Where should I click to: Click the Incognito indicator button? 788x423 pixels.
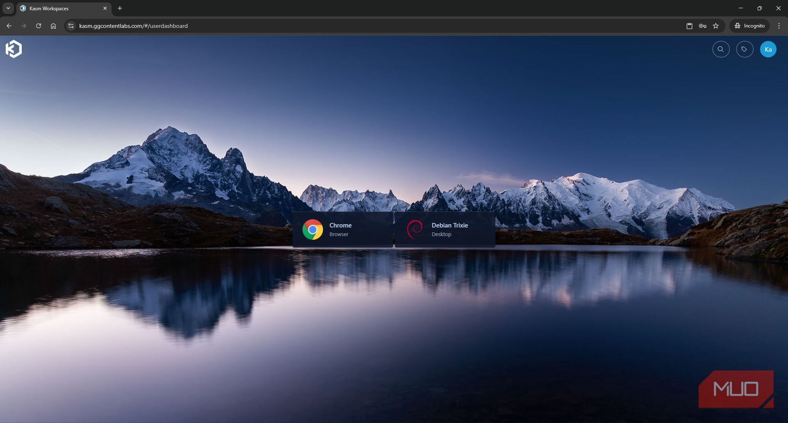coord(749,26)
